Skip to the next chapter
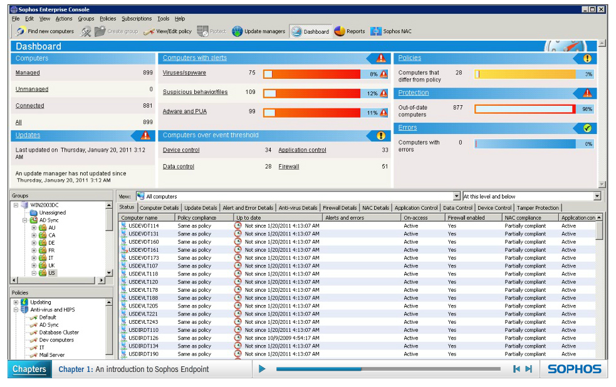Image resolution: width=616 pixels, height=387 pixels. (529, 369)
